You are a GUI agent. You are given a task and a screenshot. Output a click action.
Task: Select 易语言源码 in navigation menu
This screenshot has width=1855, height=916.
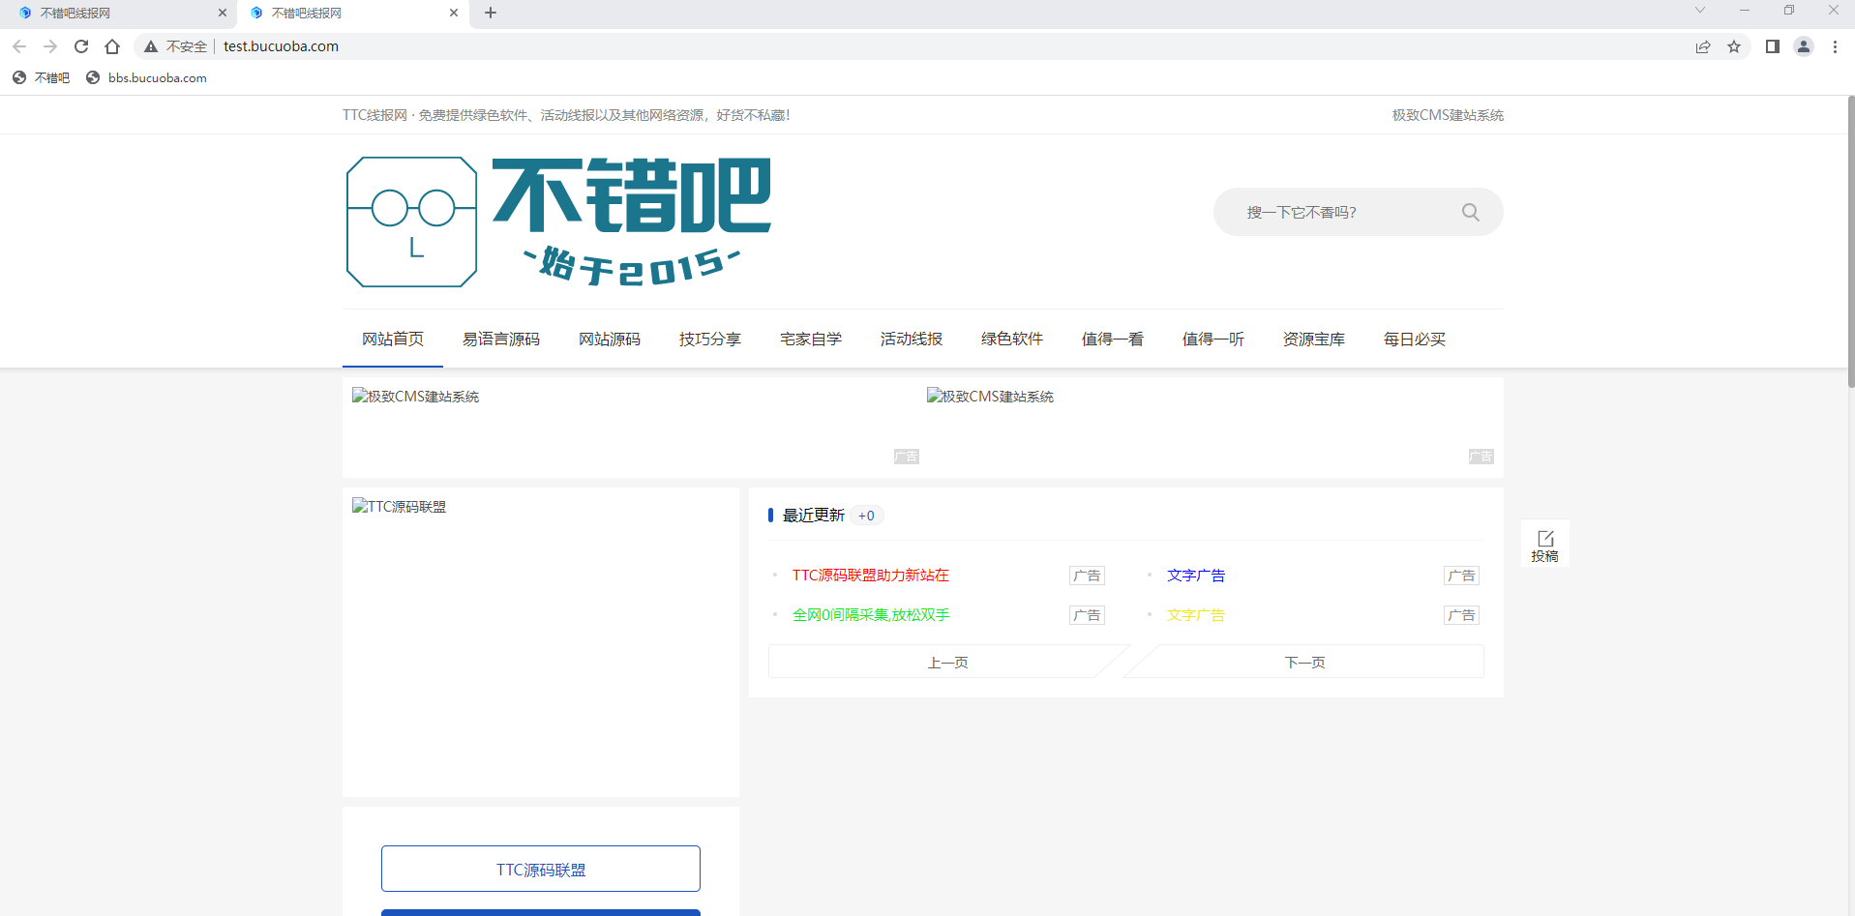pos(500,339)
